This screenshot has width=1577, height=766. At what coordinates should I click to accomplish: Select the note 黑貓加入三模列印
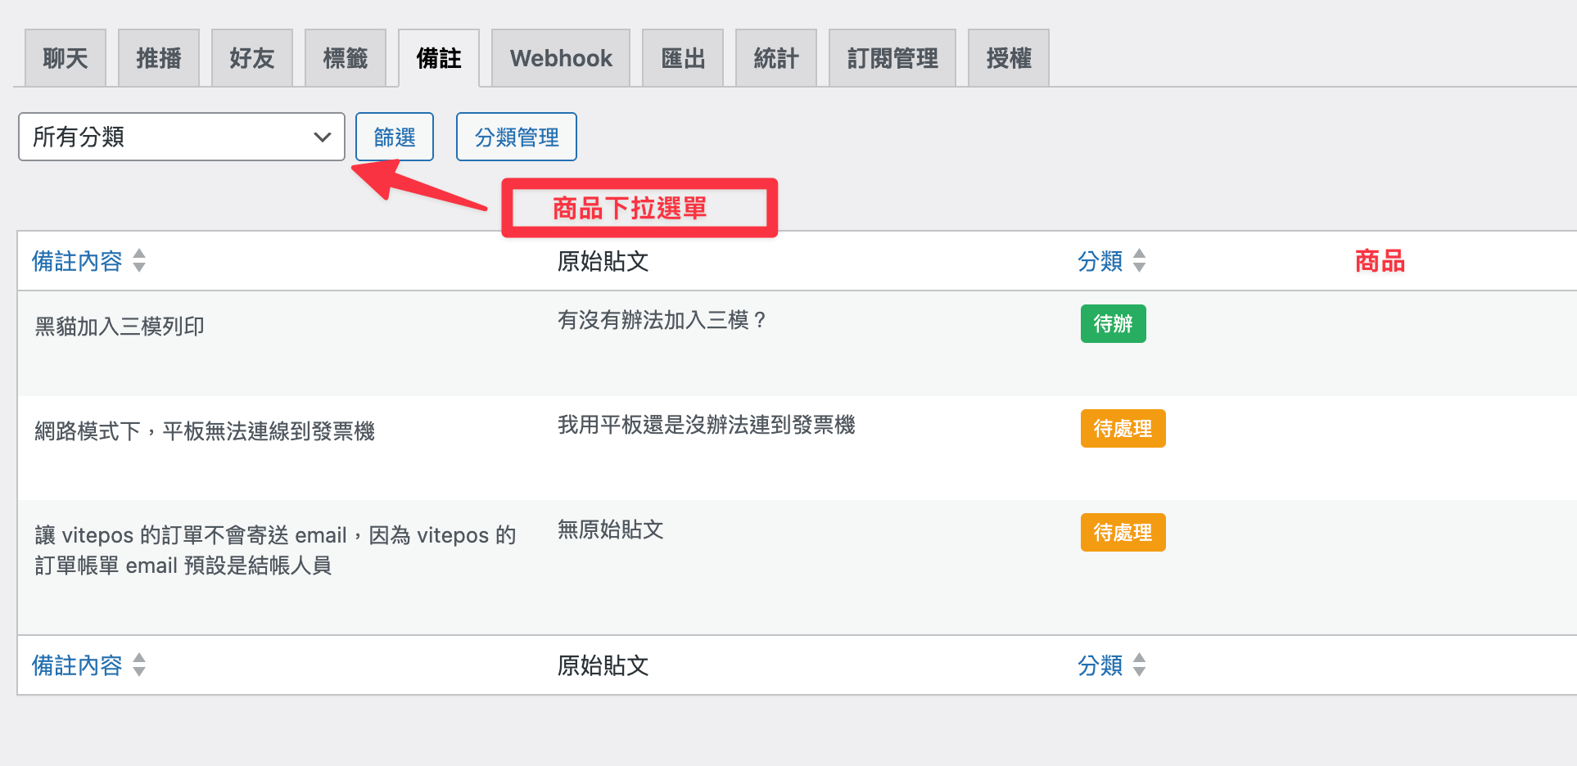point(120,327)
